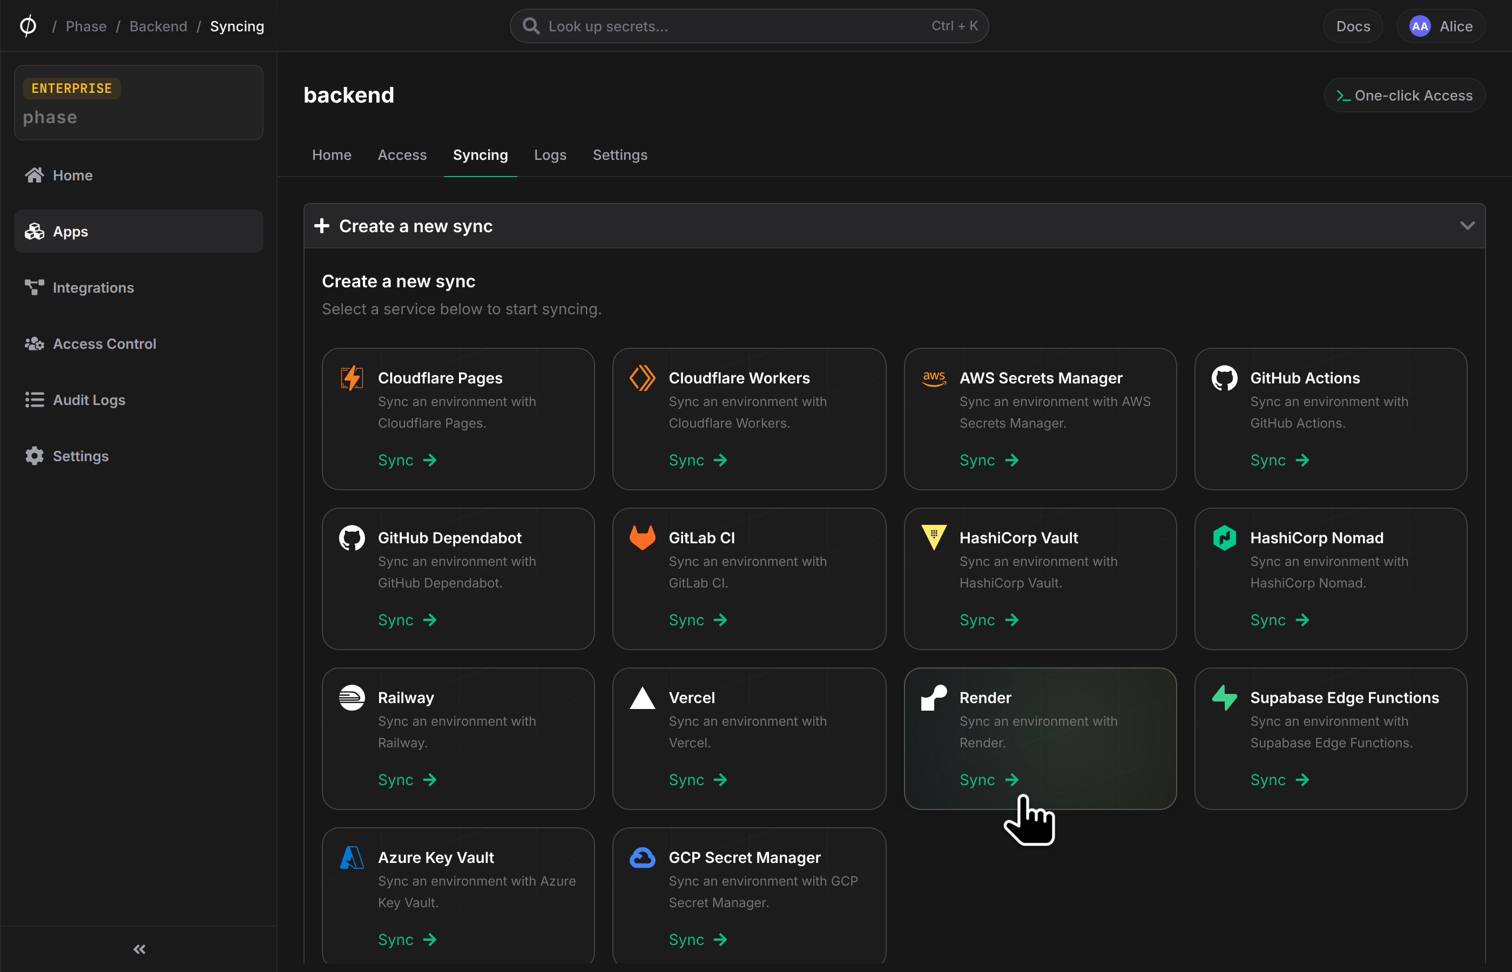Click the Phase logo icon in header
This screenshot has width=1512, height=972.
tap(28, 26)
